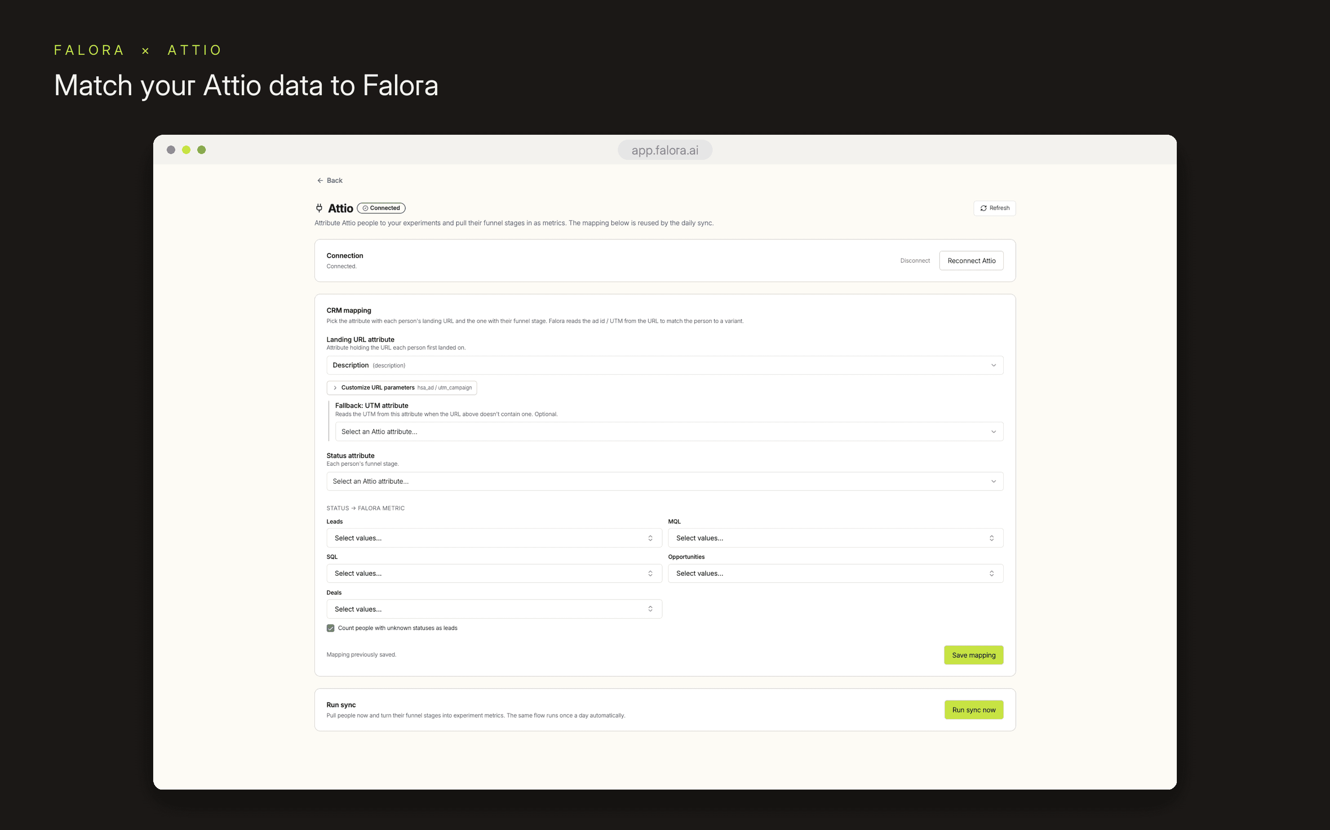This screenshot has height=830, width=1330.
Task: Click the 'CRM mapping' heading
Action: (349, 310)
